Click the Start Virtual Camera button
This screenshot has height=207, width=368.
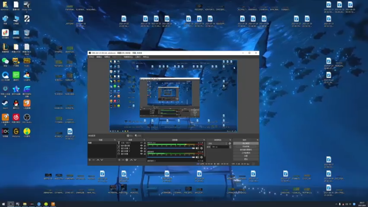click(x=246, y=149)
